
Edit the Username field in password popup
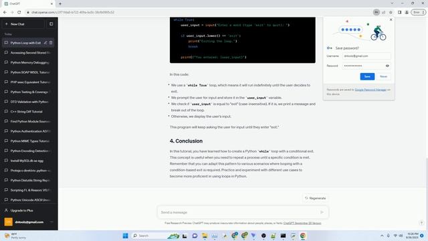coord(366,56)
